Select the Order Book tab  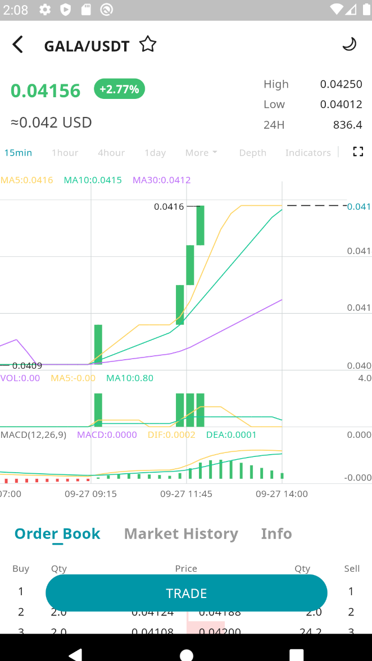click(57, 533)
